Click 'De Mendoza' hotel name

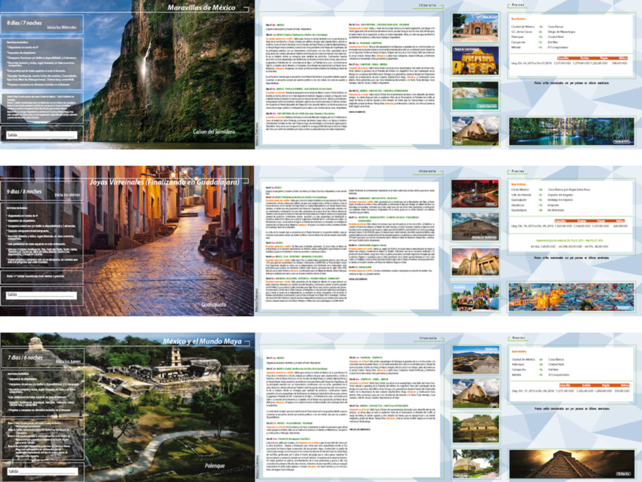pyautogui.click(x=555, y=210)
